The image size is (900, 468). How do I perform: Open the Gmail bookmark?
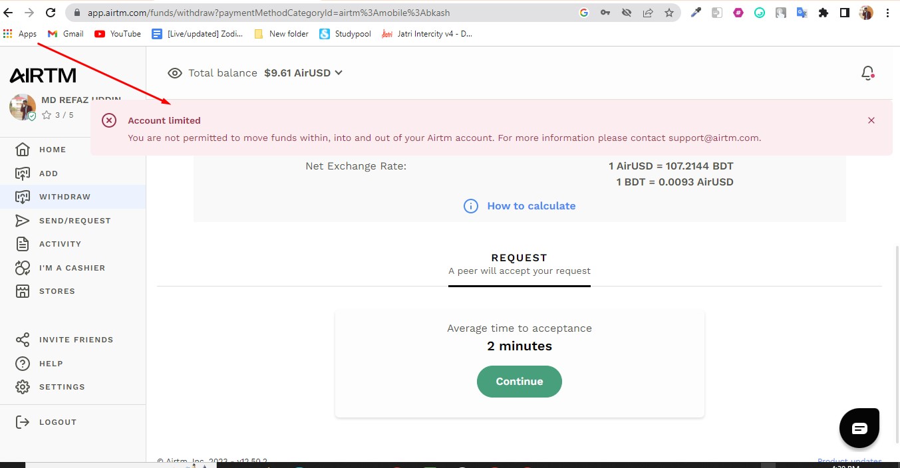[x=66, y=34]
